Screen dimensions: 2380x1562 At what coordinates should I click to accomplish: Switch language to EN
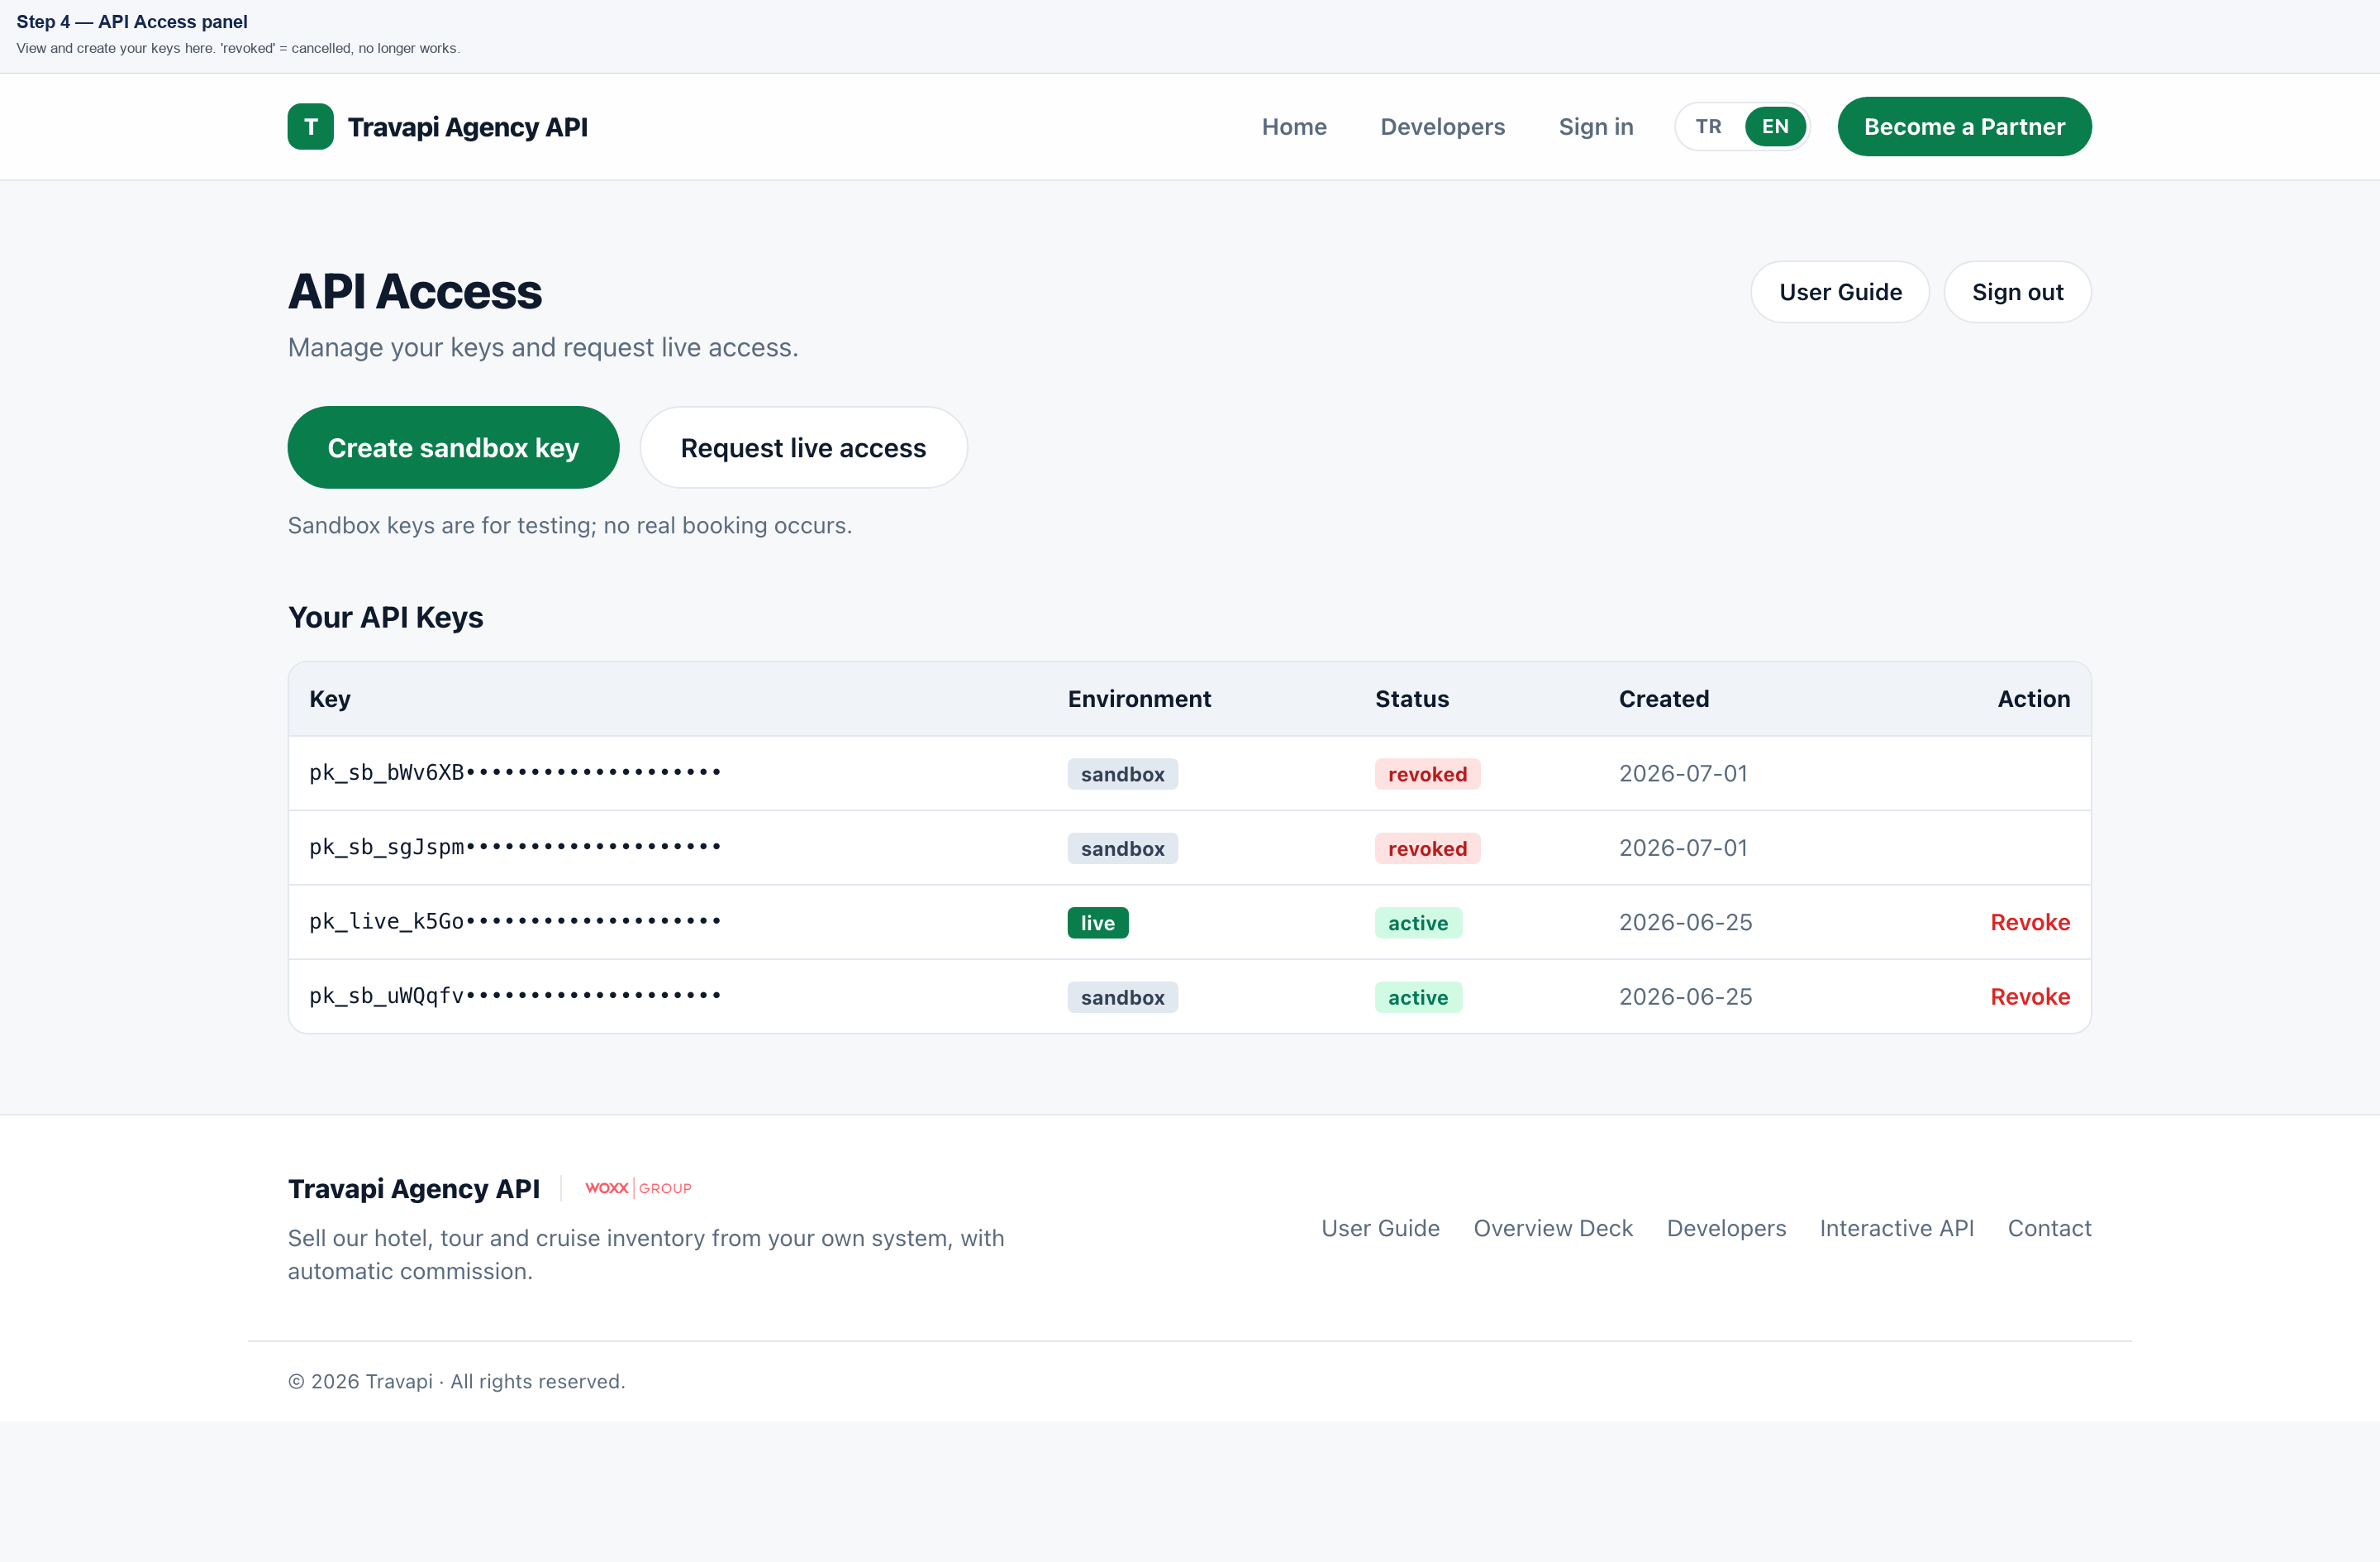1775,127
